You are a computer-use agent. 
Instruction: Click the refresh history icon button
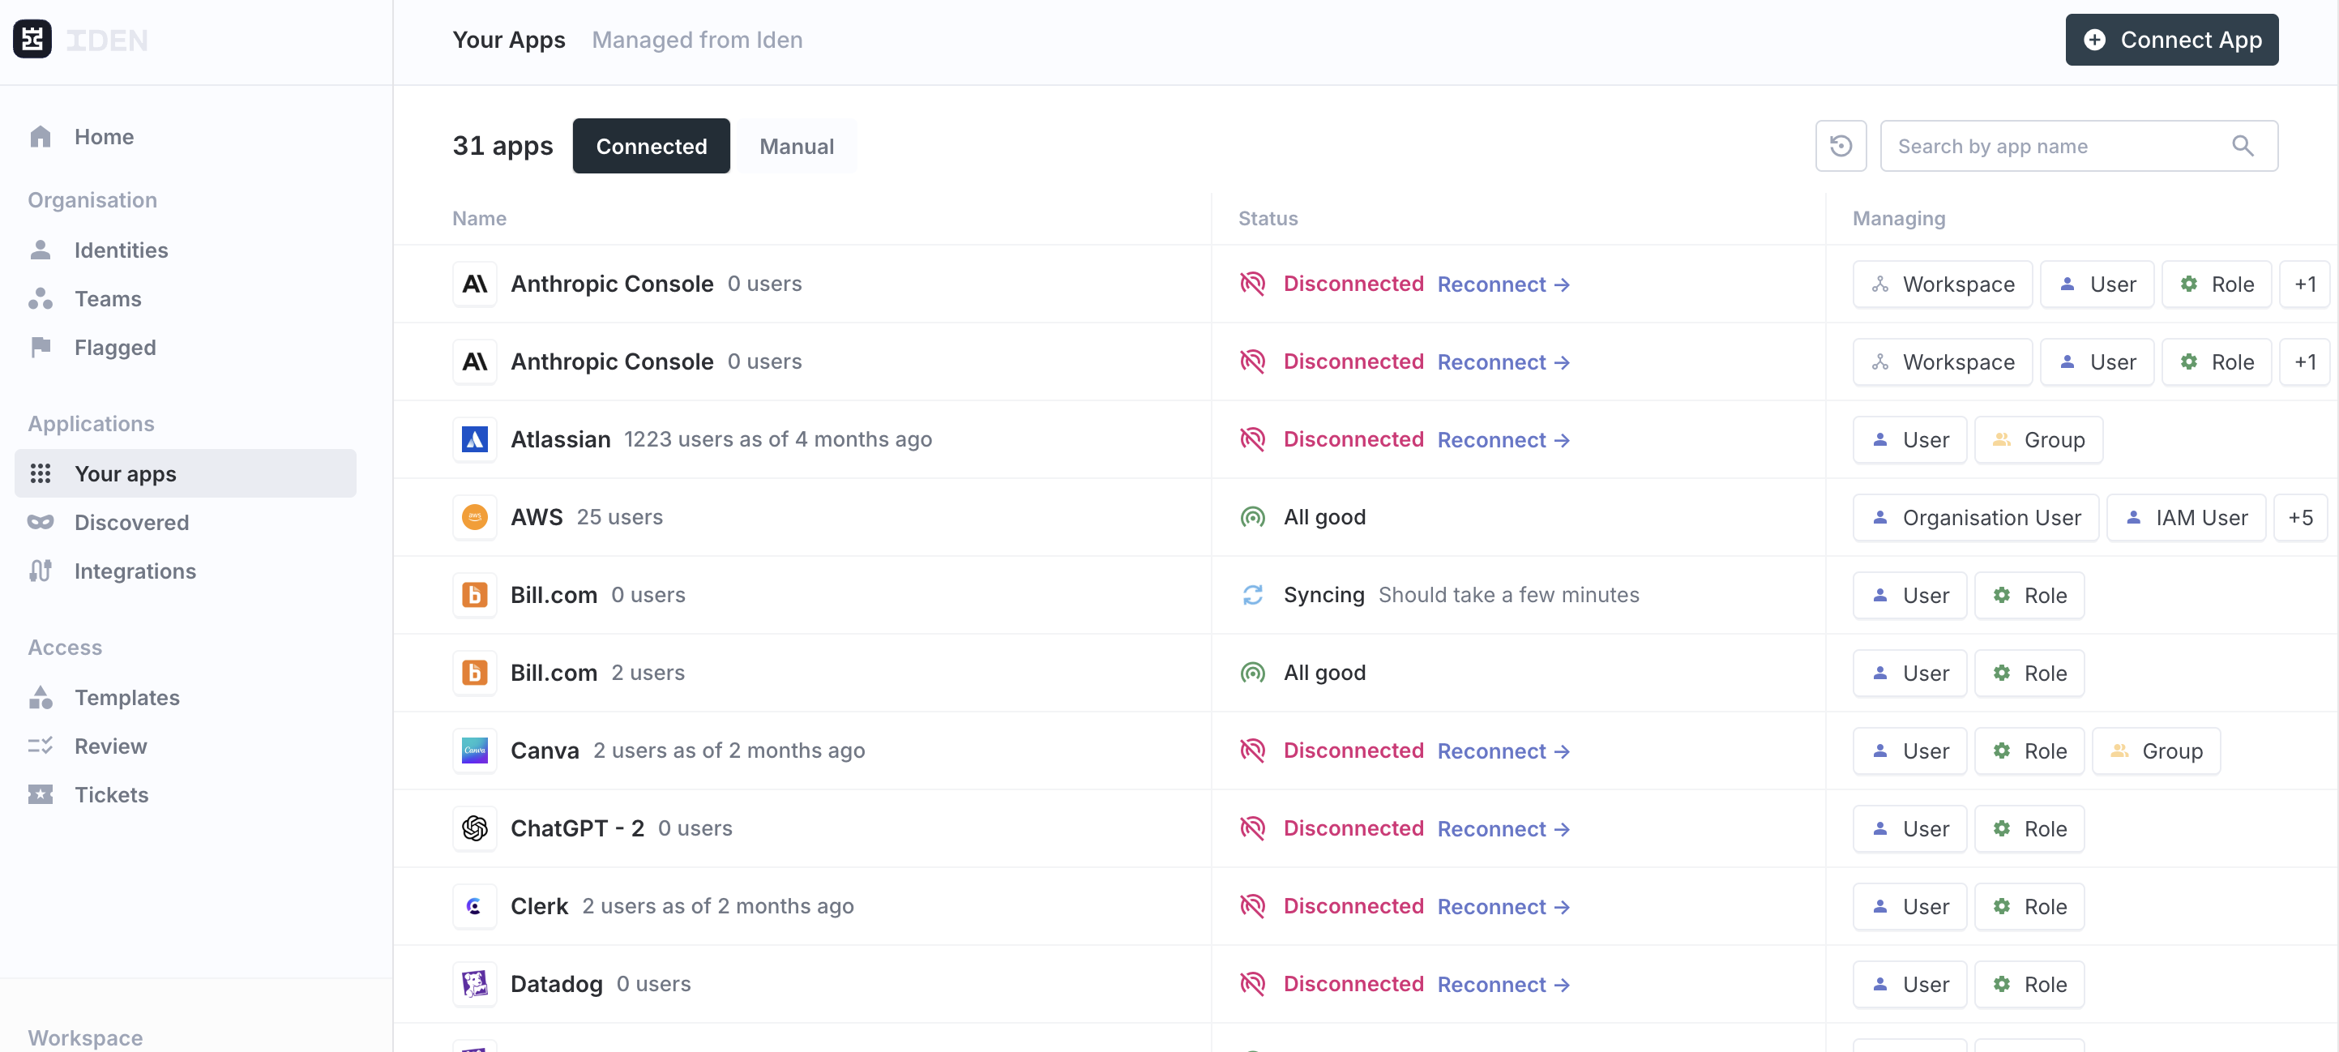tap(1841, 146)
